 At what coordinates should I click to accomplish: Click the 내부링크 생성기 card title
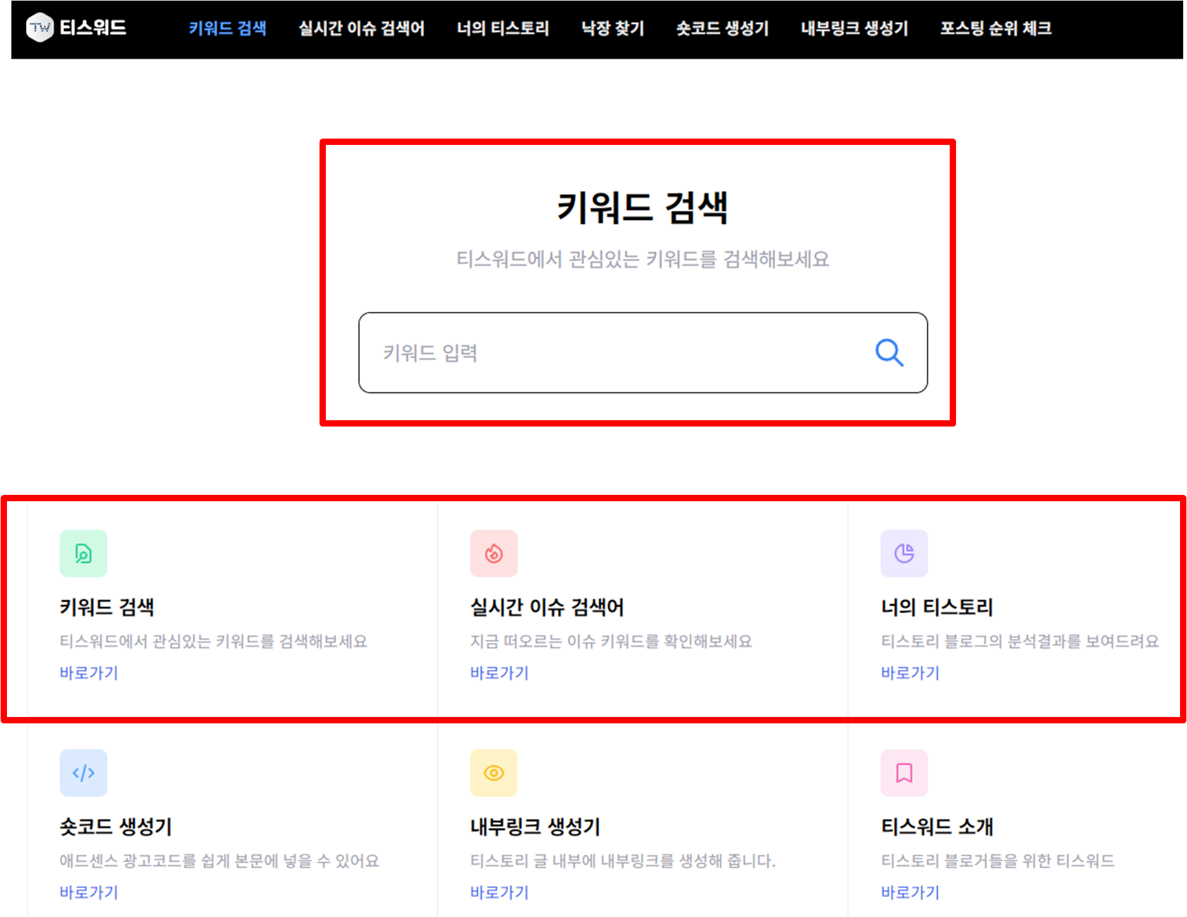(x=535, y=827)
